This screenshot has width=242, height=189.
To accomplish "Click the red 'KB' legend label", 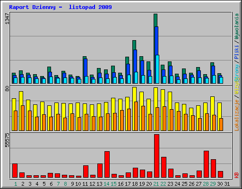I will pos(237,175).
